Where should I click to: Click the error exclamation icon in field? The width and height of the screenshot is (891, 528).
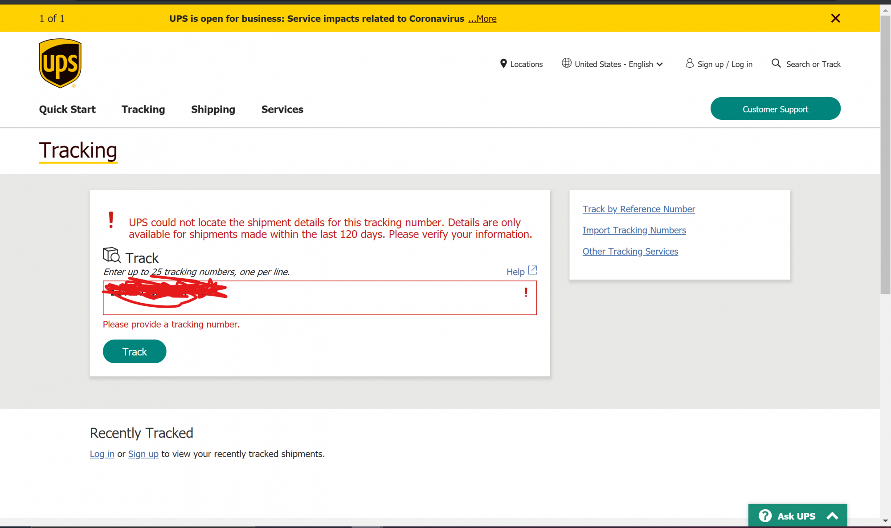pyautogui.click(x=526, y=292)
